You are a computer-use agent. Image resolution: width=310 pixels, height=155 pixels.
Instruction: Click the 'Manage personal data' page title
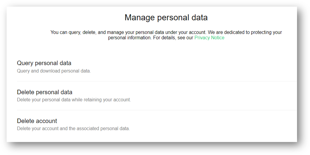tap(166, 18)
